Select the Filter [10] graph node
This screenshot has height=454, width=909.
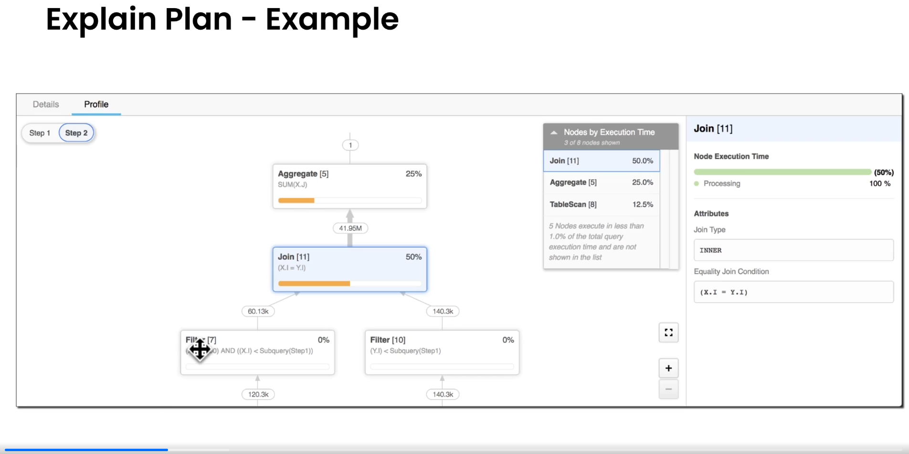coord(442,352)
